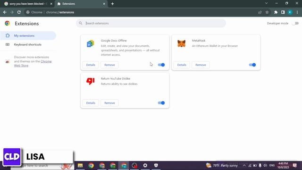Open Details for Return YouTube Dislike
Image resolution: width=302 pixels, height=170 pixels.
coord(91,103)
